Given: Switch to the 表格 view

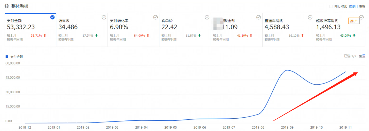Looking at the screenshot, I should [362, 6].
